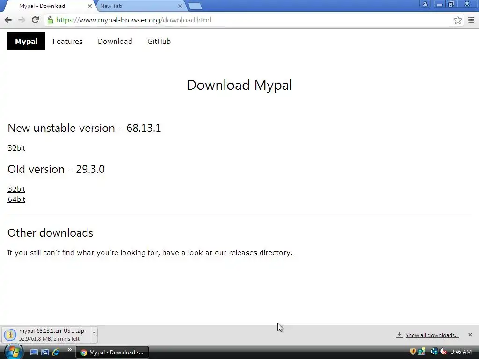Switch to the New Tab tab
Image resolution: width=479 pixels, height=359 pixels.
pyautogui.click(x=139, y=6)
